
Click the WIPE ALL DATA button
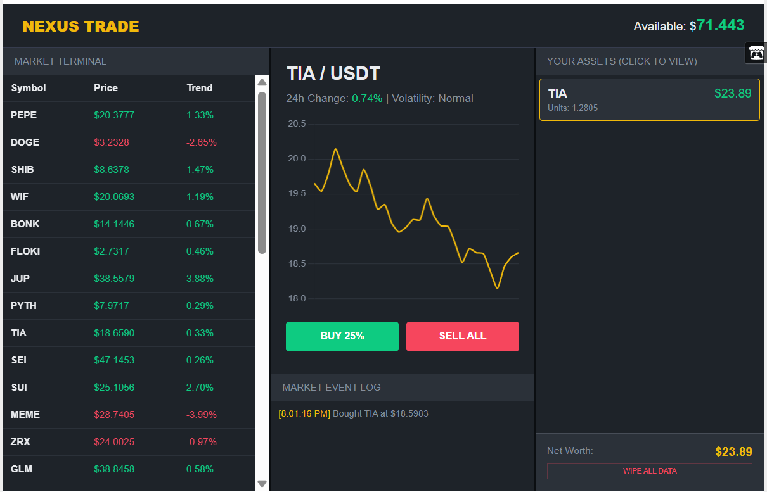649,471
